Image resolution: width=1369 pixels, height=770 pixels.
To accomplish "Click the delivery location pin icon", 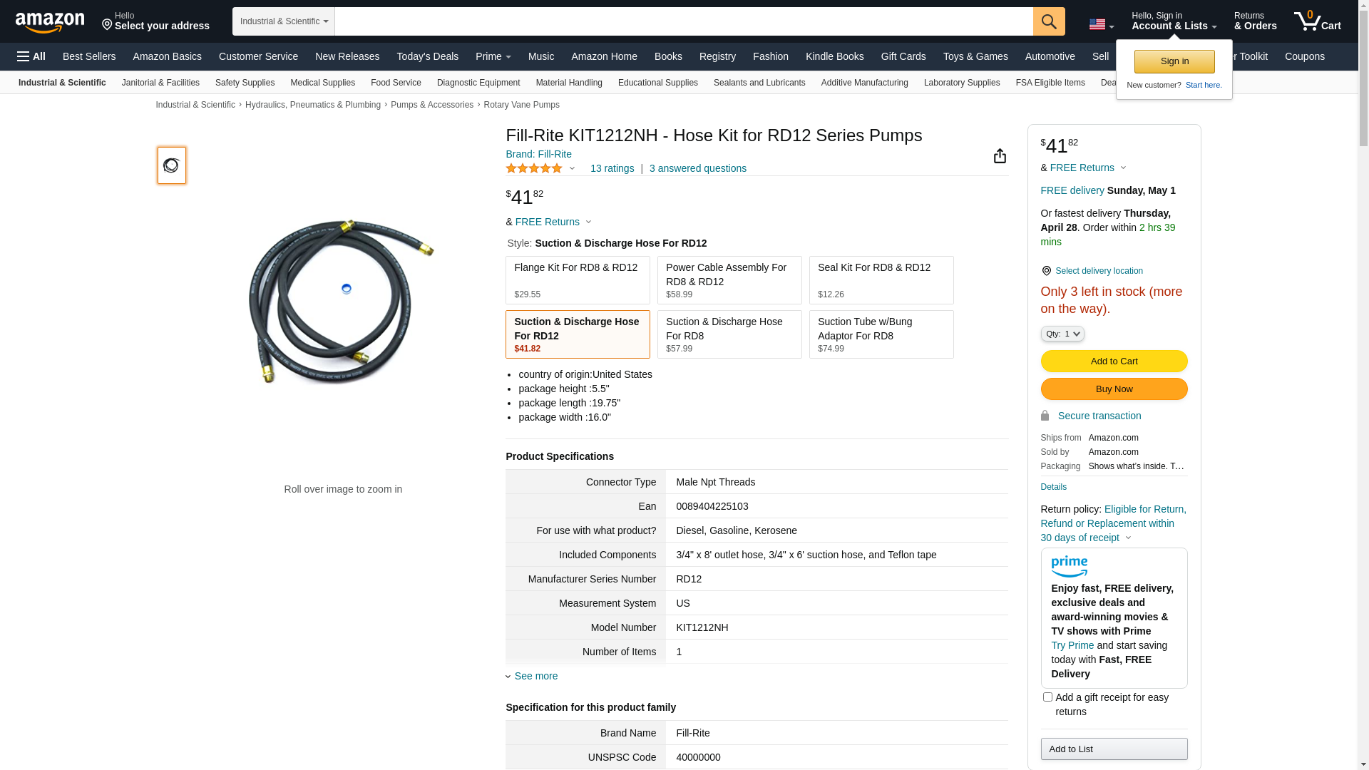I will coord(1046,271).
